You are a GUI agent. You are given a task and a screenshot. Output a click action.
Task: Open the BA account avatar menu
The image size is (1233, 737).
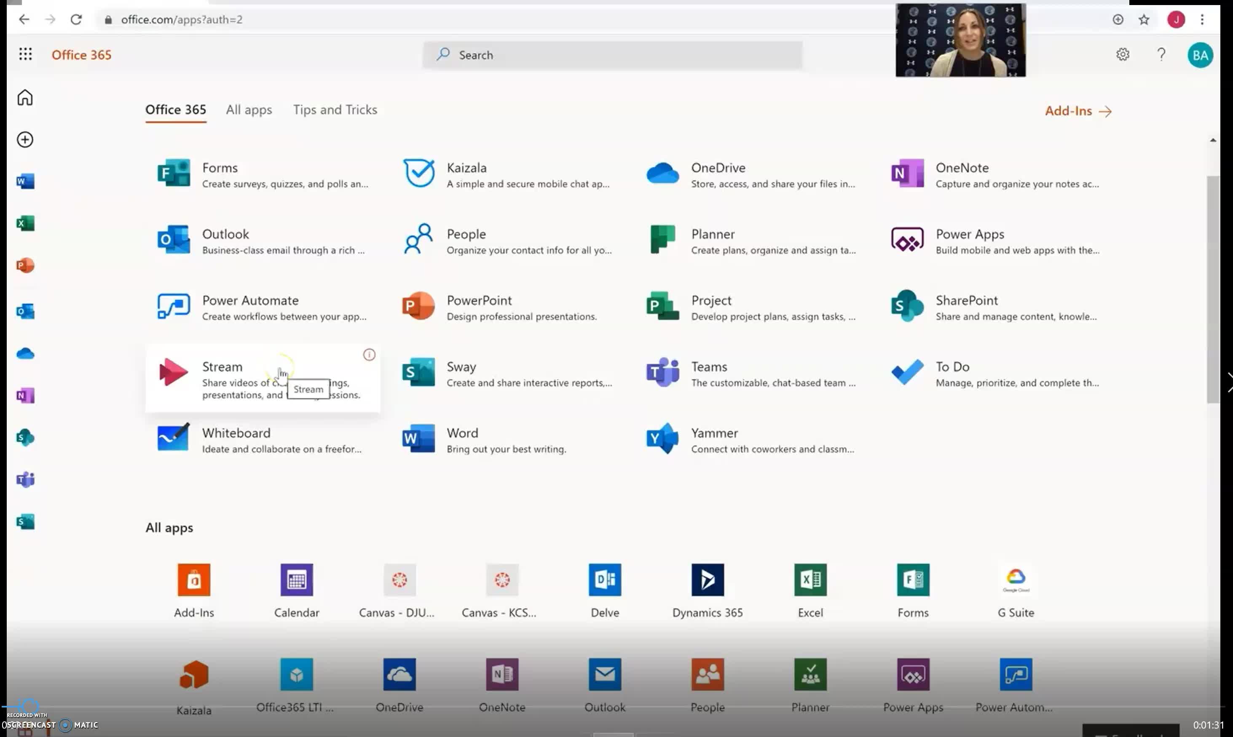coord(1200,55)
